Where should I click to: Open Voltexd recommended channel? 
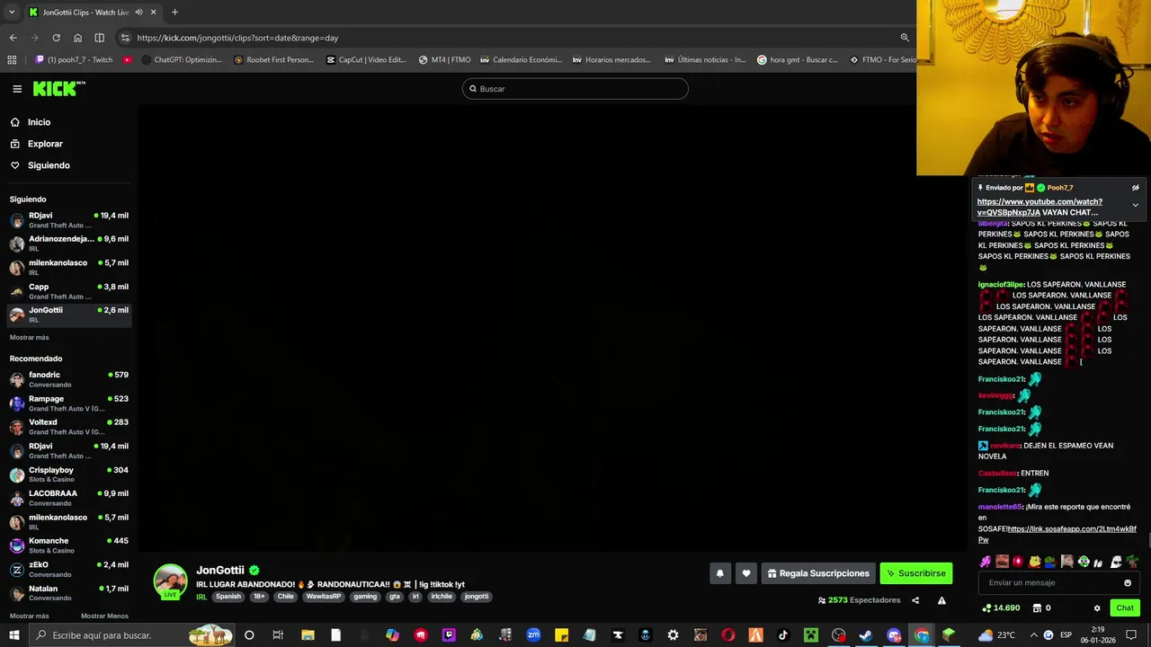(69, 427)
